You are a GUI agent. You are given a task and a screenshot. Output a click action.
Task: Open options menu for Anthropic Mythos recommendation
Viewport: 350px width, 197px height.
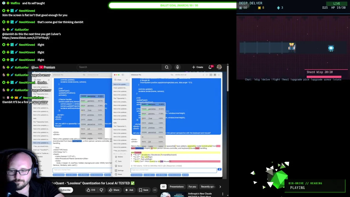pyautogui.click(x=223, y=194)
